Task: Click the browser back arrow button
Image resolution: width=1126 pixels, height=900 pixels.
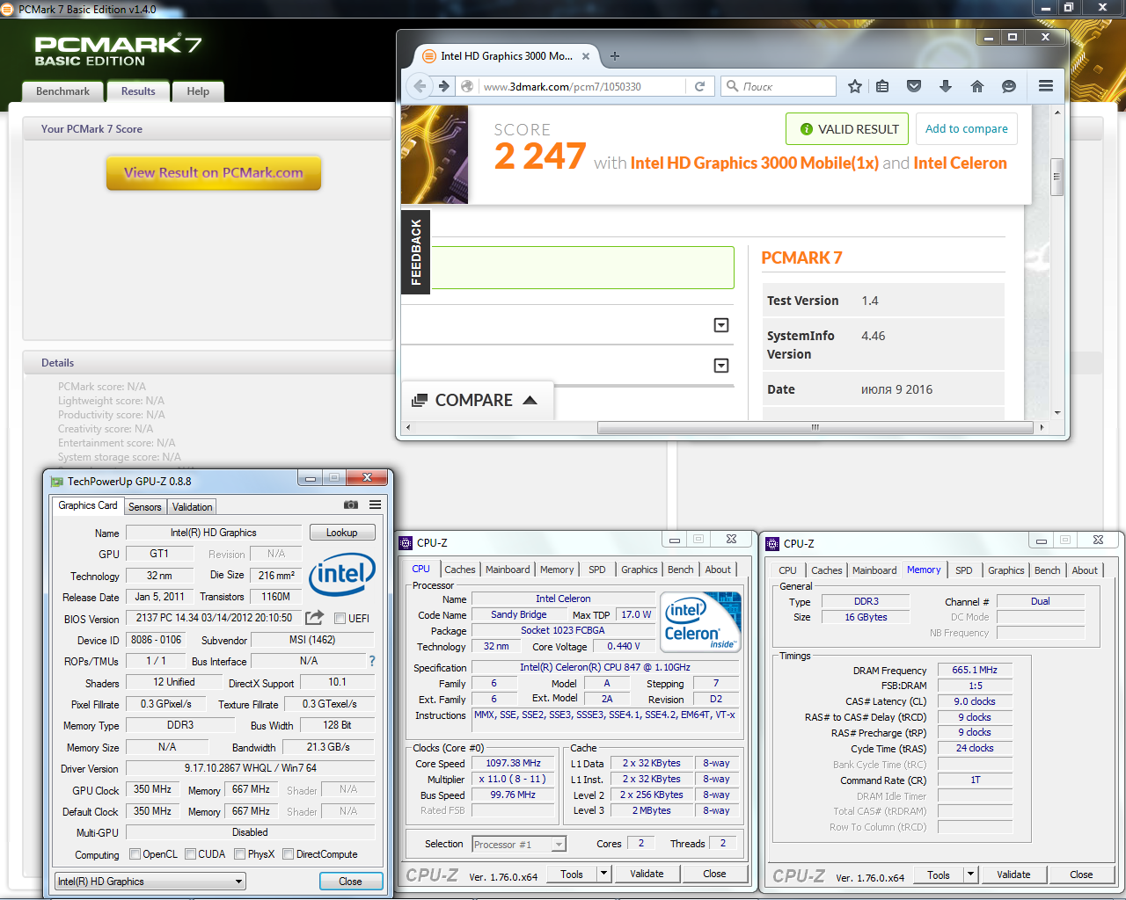Action: tap(420, 86)
